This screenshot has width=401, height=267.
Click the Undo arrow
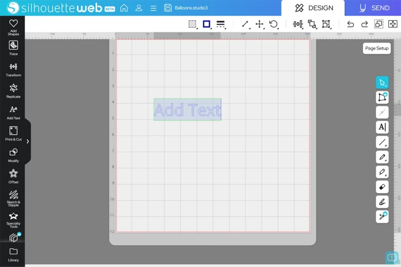point(350,24)
